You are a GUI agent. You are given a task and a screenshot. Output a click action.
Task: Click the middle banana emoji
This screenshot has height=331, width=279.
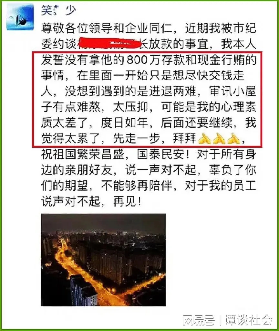click(x=220, y=138)
